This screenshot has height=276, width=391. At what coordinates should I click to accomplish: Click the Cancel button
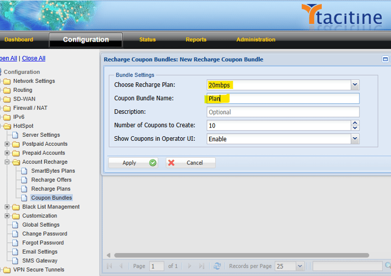coord(191,163)
